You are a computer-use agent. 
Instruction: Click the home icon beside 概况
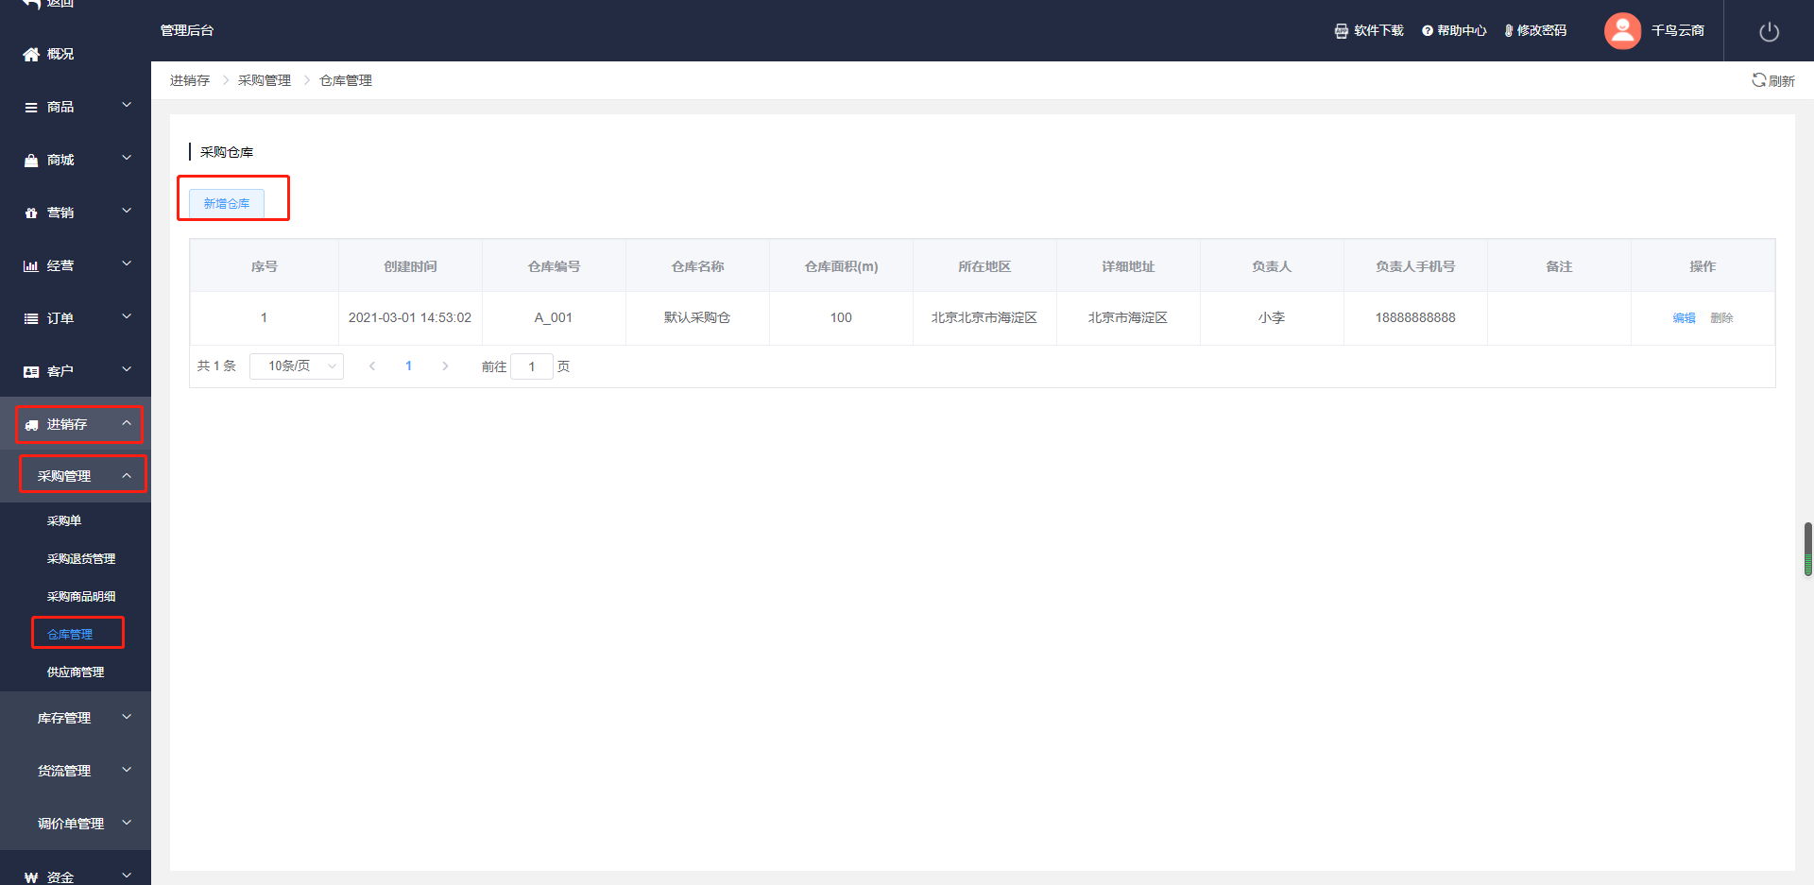tap(31, 55)
